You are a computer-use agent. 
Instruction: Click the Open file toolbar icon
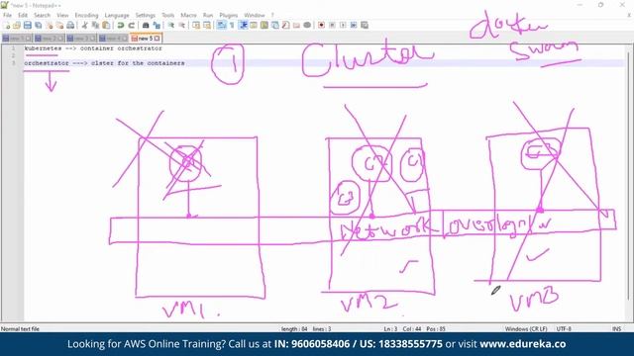[17, 26]
